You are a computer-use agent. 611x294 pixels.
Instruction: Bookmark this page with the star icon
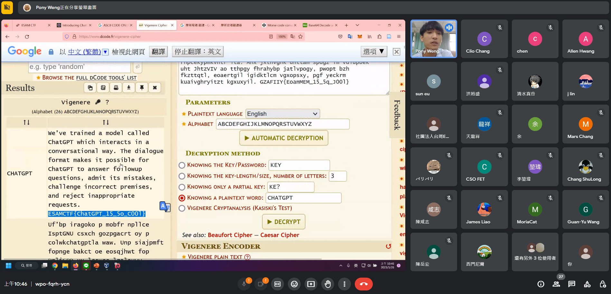301,37
